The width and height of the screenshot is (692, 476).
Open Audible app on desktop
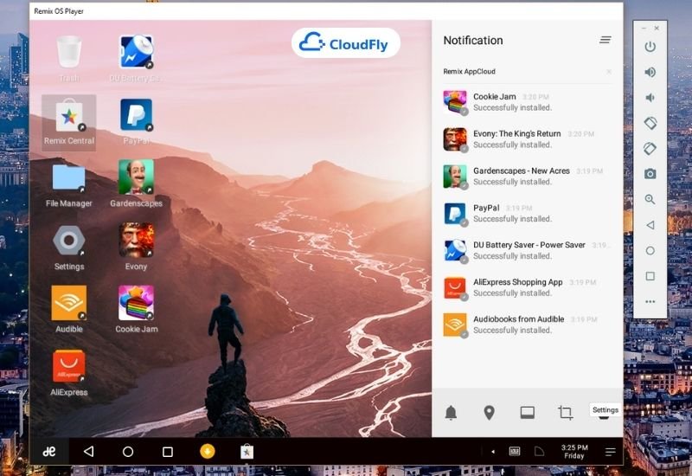(x=69, y=303)
